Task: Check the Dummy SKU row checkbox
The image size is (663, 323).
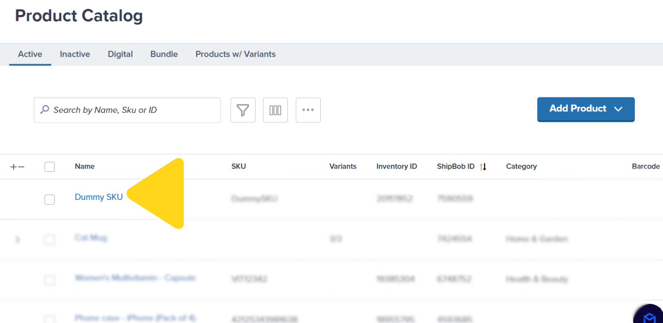Action: pyautogui.click(x=50, y=199)
